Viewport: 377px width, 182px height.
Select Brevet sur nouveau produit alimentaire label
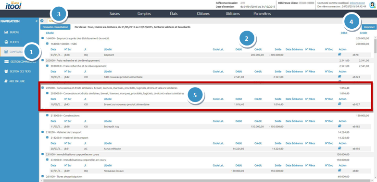pos(126,104)
